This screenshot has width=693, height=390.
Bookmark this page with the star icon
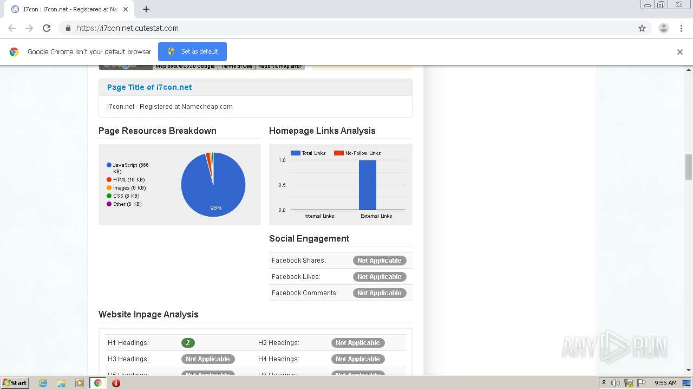642,28
